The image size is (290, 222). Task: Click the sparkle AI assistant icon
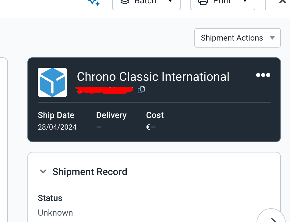94,3
